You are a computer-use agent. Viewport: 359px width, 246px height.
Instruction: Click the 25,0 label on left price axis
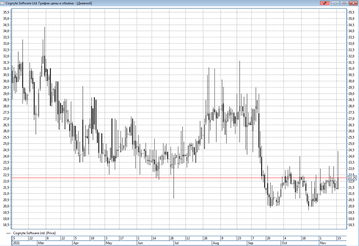(6, 144)
